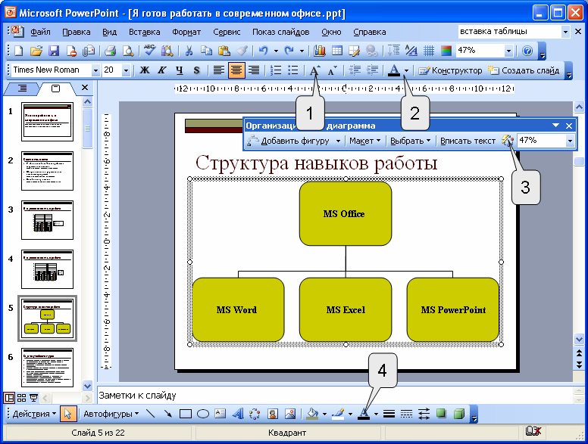Undo the last action
This screenshot has height=444, width=588.
coord(264,51)
